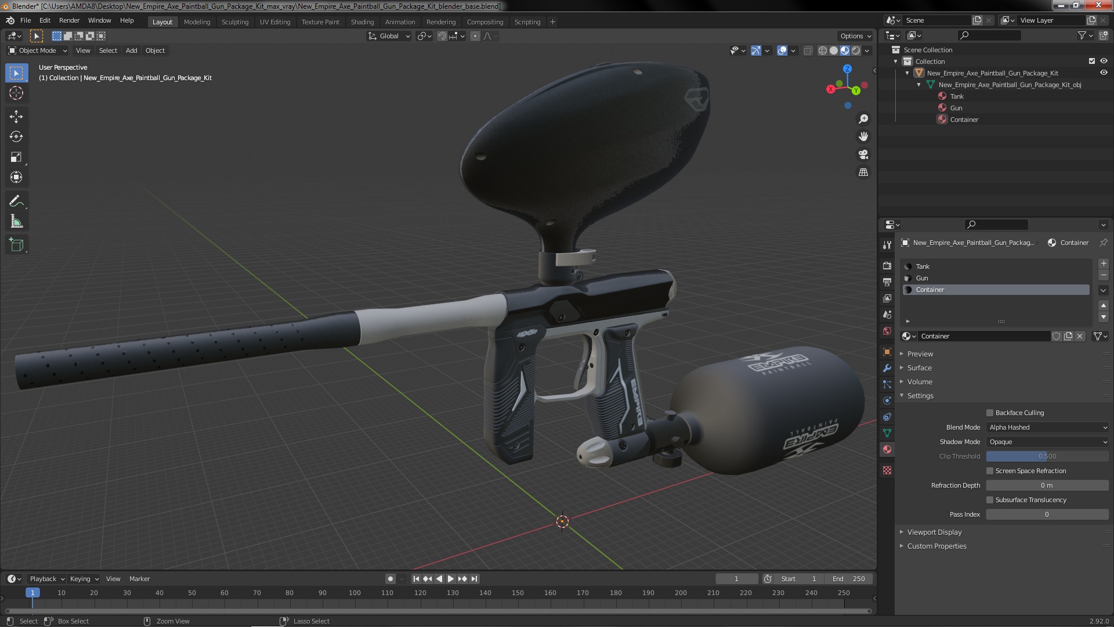Open the Keying popover in timeline

click(x=84, y=579)
